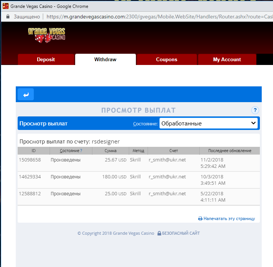The height and width of the screenshot is (267, 273).
Task: Click the ID column header
Action: click(x=33, y=151)
